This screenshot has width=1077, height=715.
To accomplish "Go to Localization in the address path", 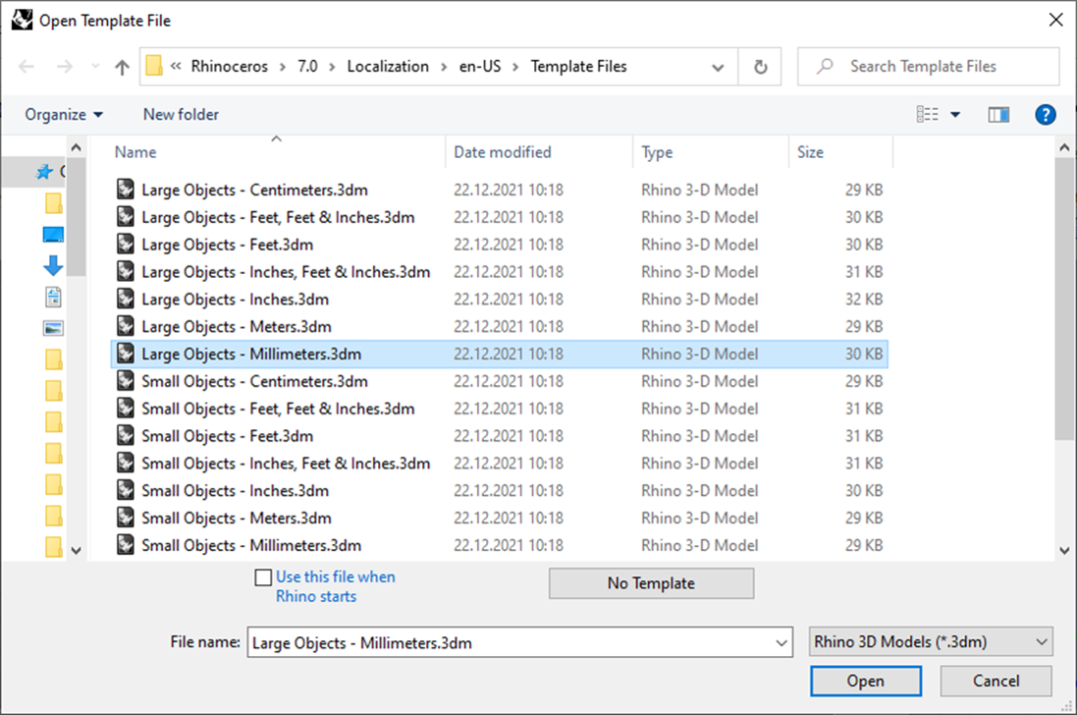I will click(x=388, y=67).
